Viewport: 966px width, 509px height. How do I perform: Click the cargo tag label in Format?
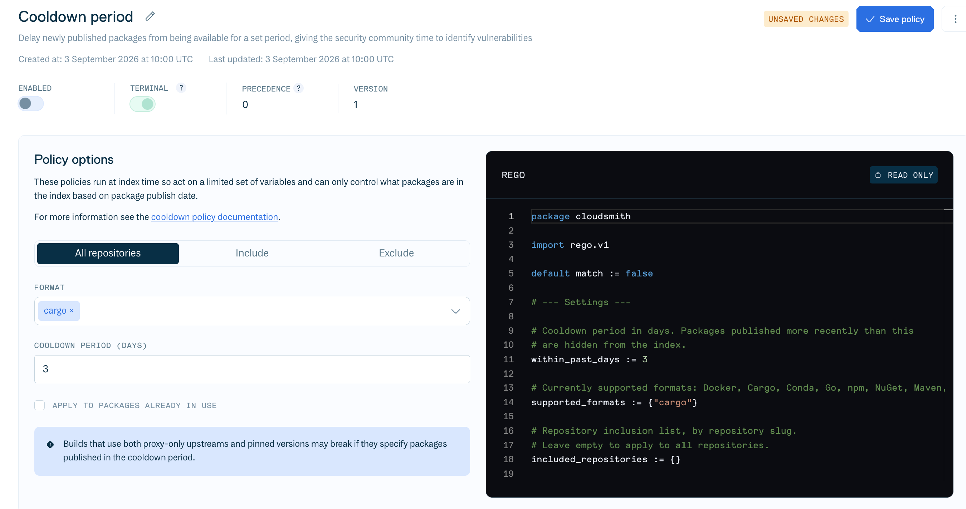(55, 310)
